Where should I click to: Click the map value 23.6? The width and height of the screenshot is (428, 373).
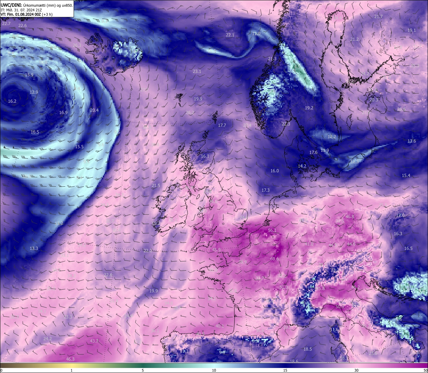pos(373,353)
